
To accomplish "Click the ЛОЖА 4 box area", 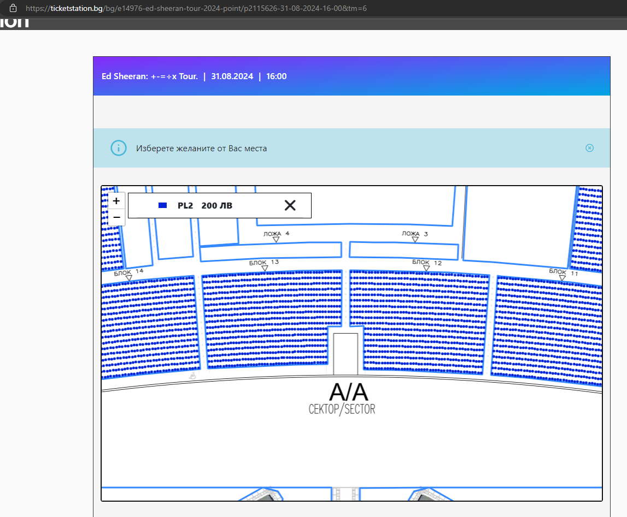I will tap(271, 252).
